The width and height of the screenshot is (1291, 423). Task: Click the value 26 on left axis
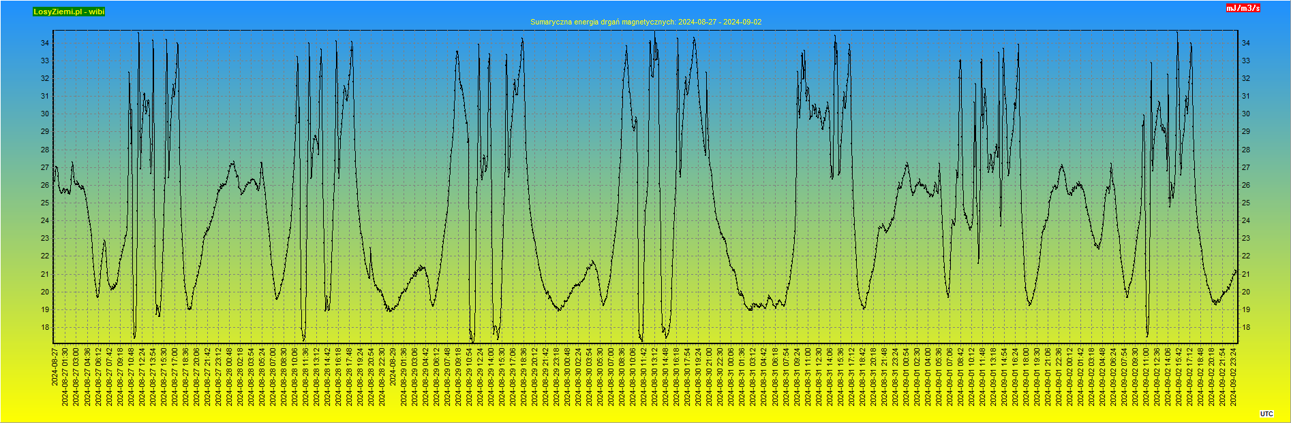[45, 185]
